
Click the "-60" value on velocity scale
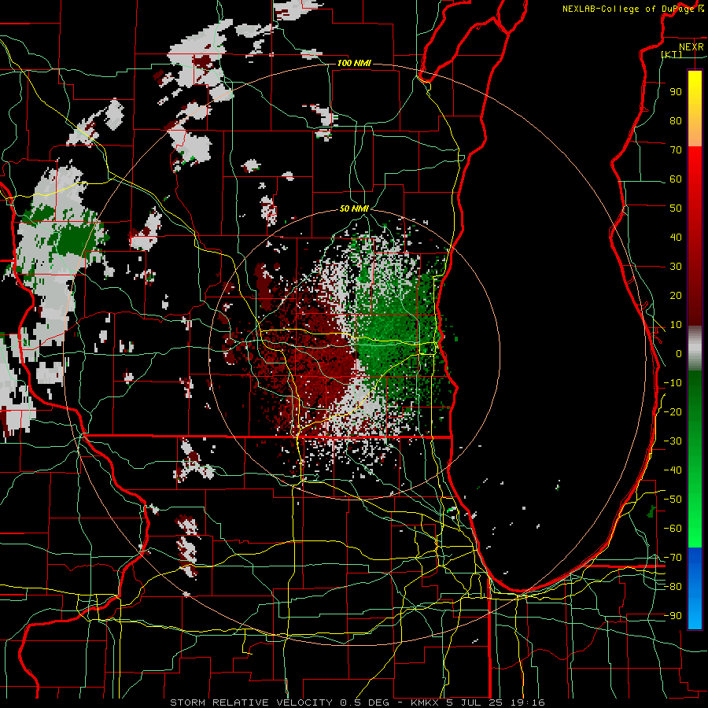[x=673, y=529]
